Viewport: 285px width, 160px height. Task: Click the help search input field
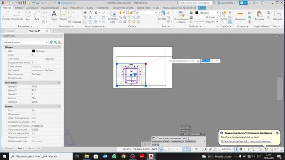pyautogui.click(x=195, y=3)
